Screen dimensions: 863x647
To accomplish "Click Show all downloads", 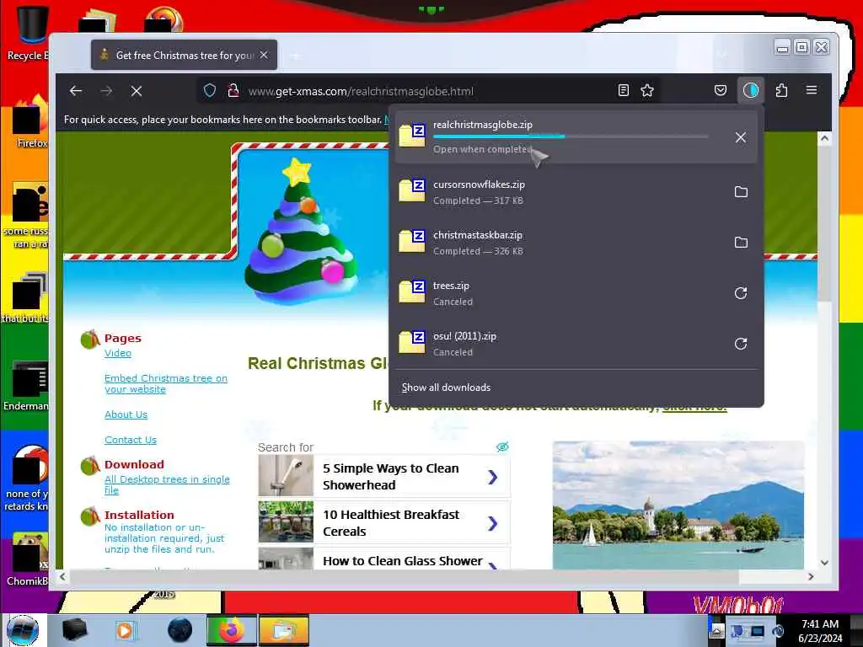I will coord(446,388).
